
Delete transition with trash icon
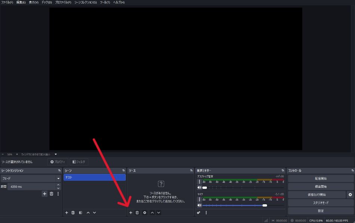[x=52, y=194]
